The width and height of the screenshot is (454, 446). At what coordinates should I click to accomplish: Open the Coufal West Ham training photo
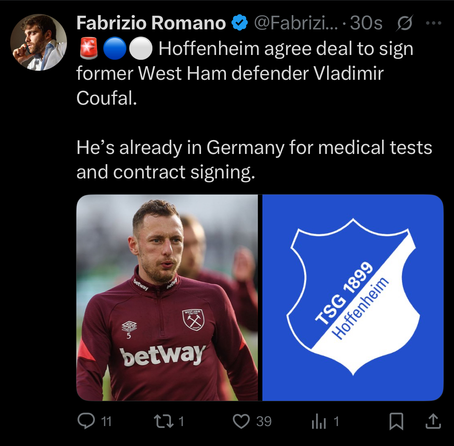(x=167, y=297)
